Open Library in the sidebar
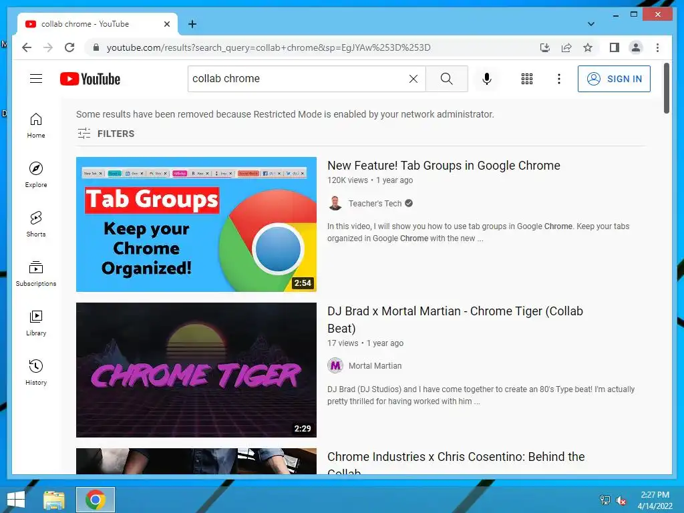 (x=36, y=323)
